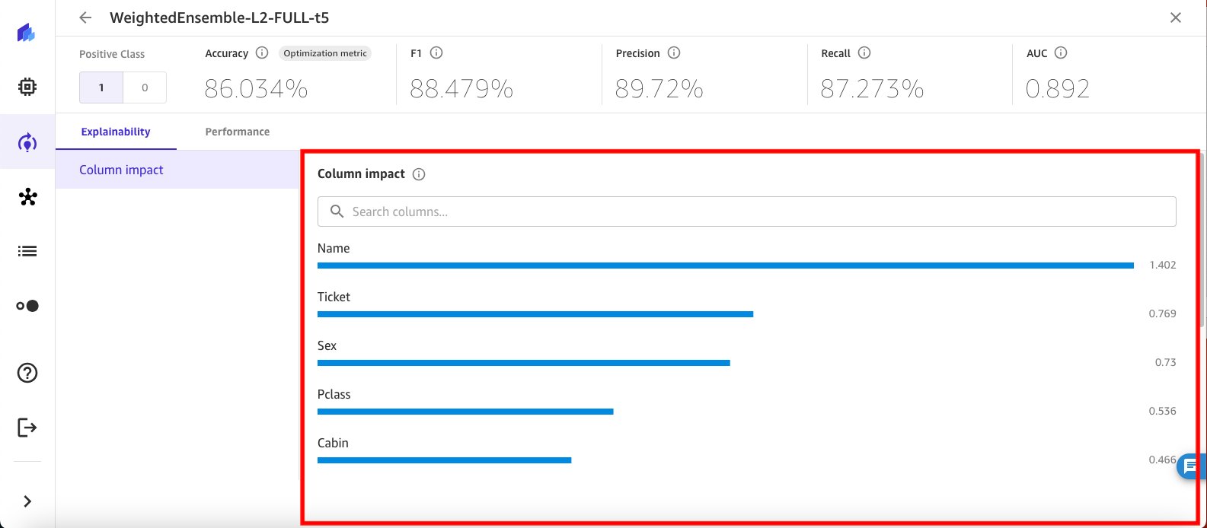The image size is (1207, 528).
Task: Go back using the left arrow
Action: click(85, 17)
